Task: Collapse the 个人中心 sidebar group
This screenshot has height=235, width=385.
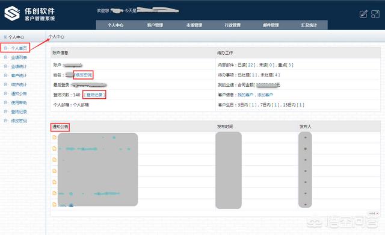Action: [5, 37]
